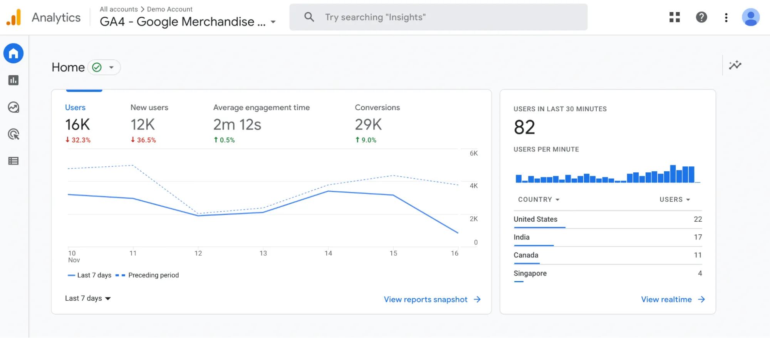
Task: Click Demo Account breadcrumb
Action: (x=169, y=9)
